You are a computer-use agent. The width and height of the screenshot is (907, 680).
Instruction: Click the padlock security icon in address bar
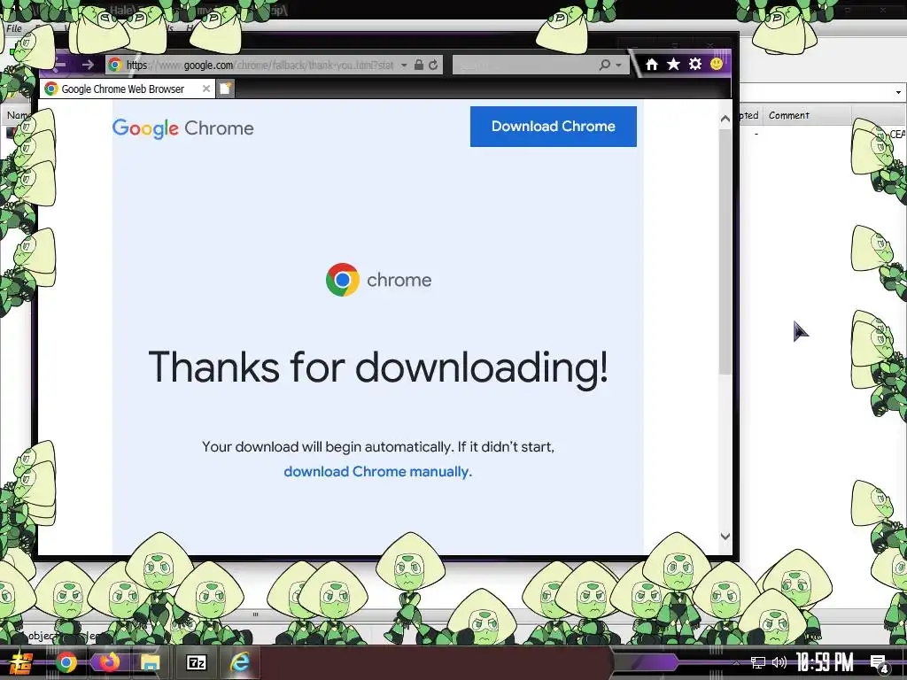pyautogui.click(x=419, y=65)
